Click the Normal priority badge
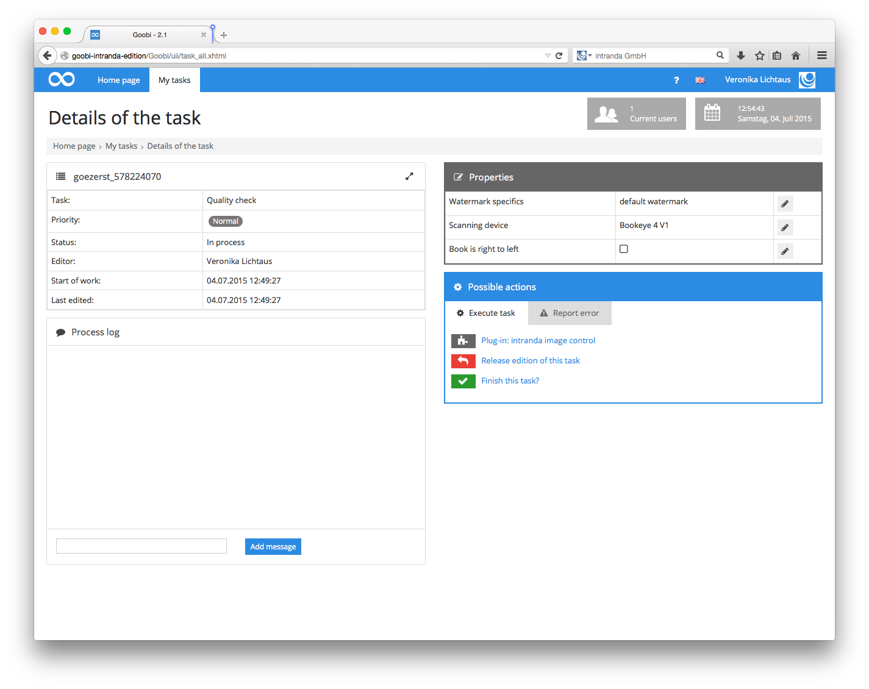Viewport: 869px width, 689px height. pyautogui.click(x=226, y=221)
